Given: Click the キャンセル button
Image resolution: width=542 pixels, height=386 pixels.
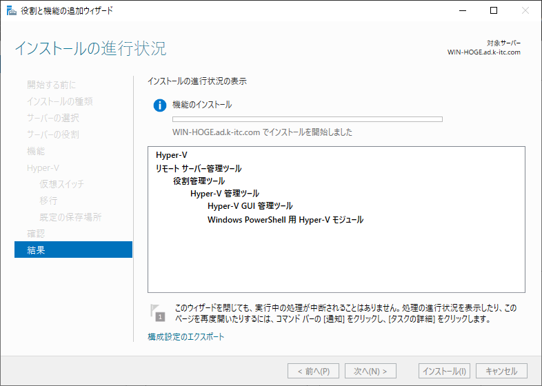Looking at the screenshot, I should (501, 371).
